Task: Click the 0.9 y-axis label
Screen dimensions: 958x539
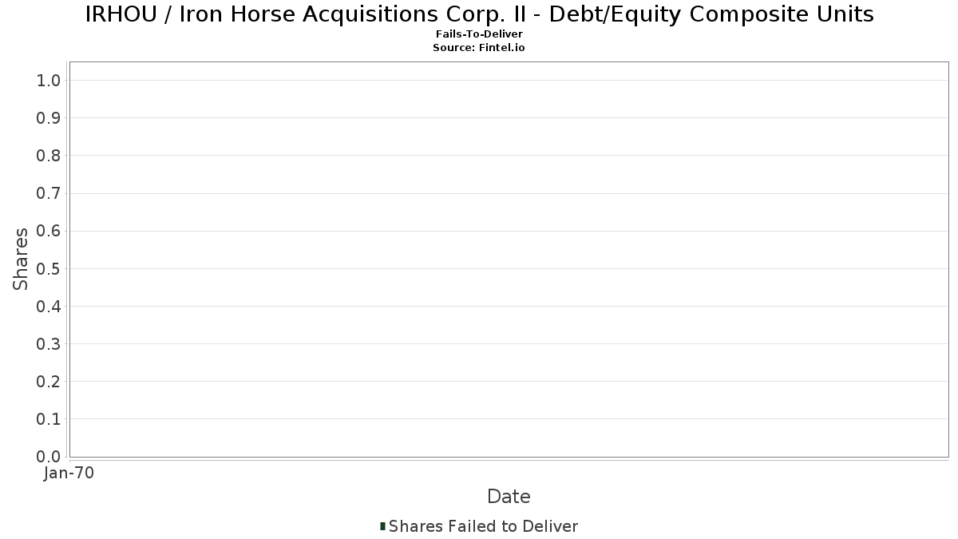Action: tap(49, 118)
